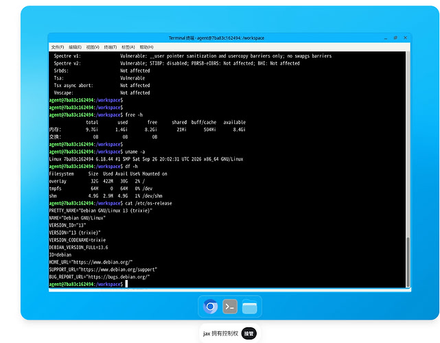Click the terminal vertical scrollbar thumb
The height and width of the screenshot is (343, 440).
(x=408, y=262)
